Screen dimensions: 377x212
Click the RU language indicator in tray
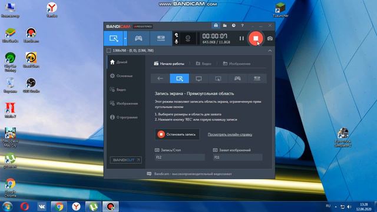click(x=328, y=206)
